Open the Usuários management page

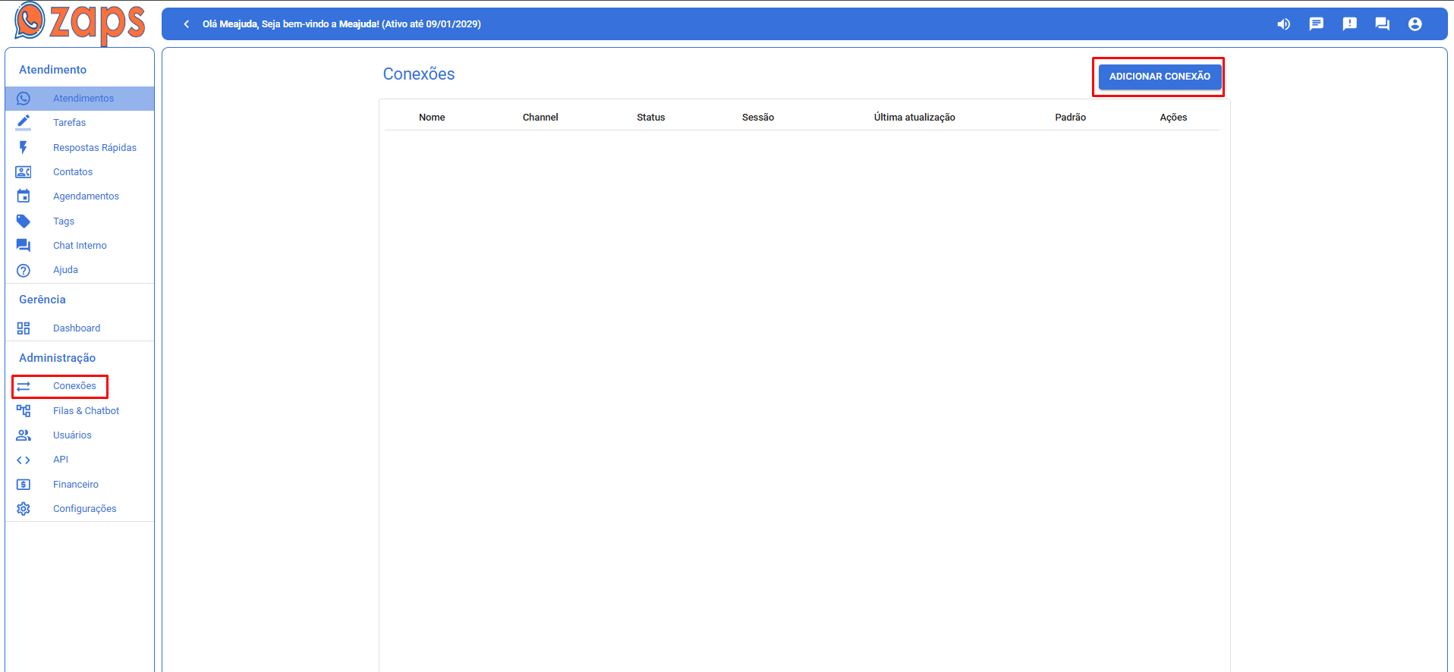72,435
